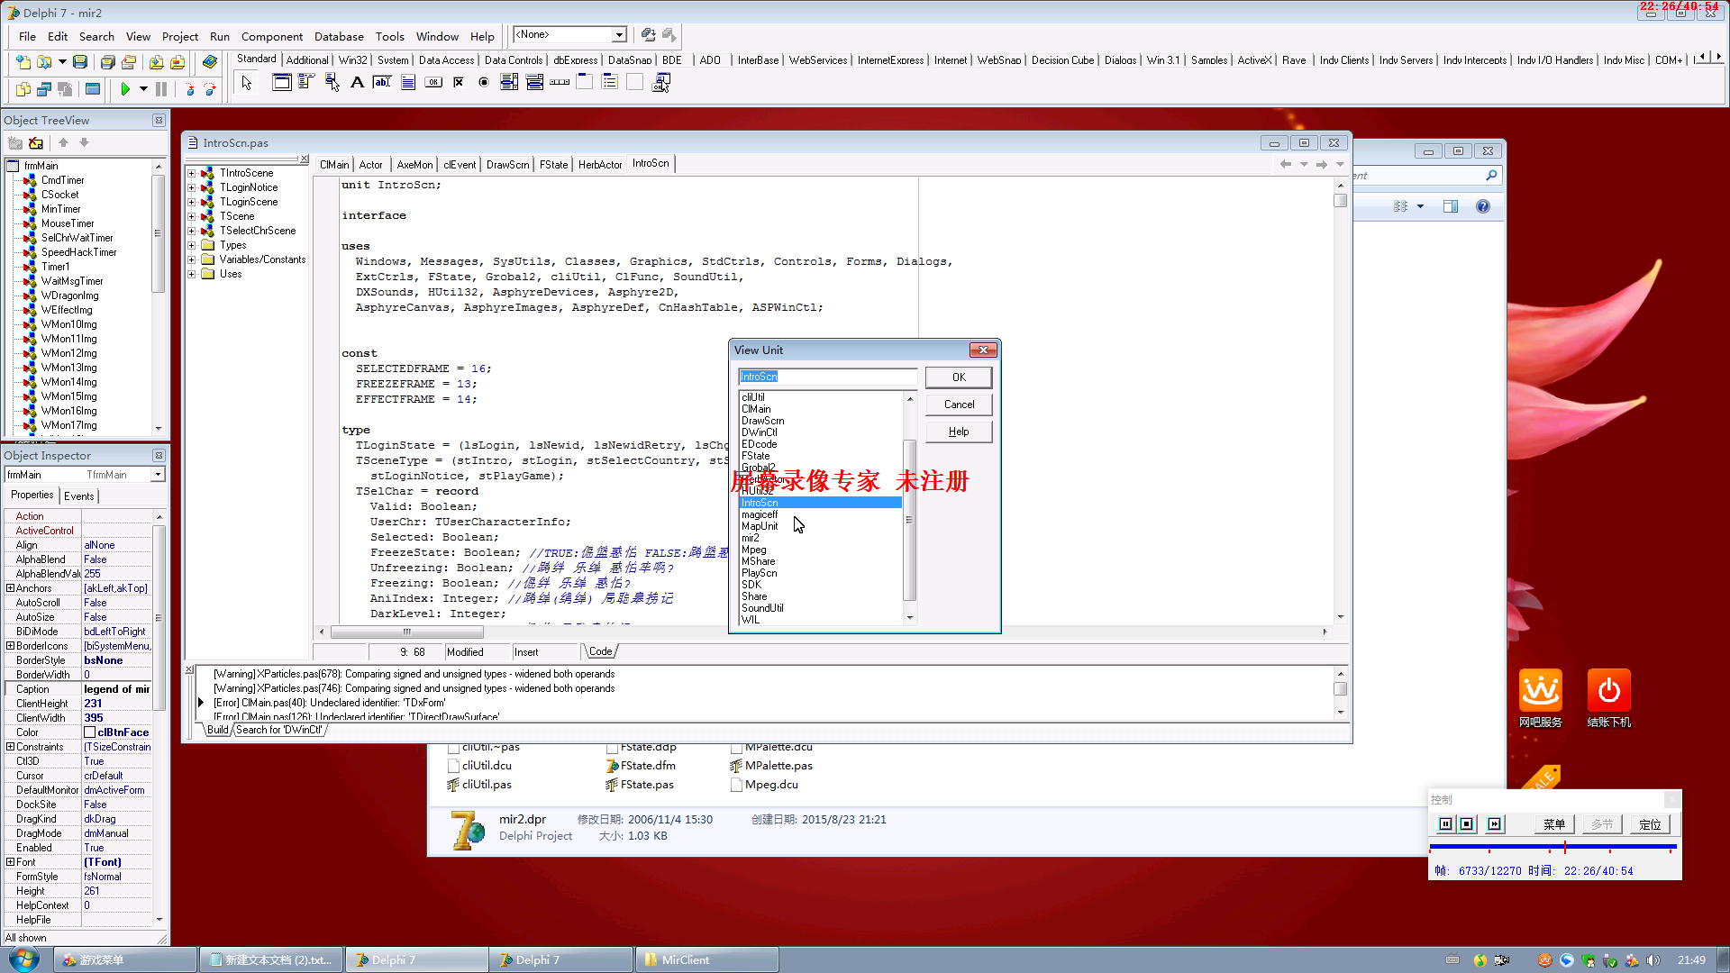This screenshot has width=1730, height=973.
Task: Expand the TSelectChrScene node
Action: [191, 231]
